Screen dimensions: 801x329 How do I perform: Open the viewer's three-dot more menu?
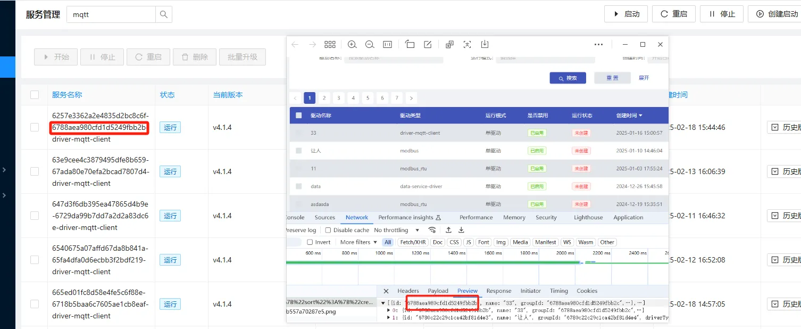pos(598,45)
